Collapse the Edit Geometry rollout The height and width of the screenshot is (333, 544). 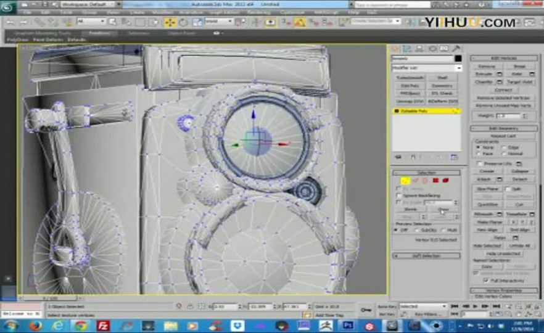tap(504, 128)
